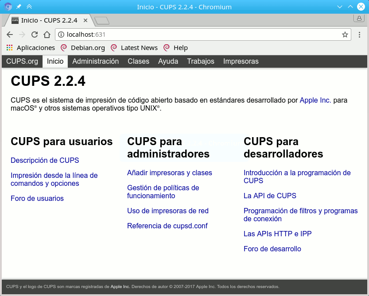View site information icon beside localhost
The height and width of the screenshot is (296, 369).
61,35
